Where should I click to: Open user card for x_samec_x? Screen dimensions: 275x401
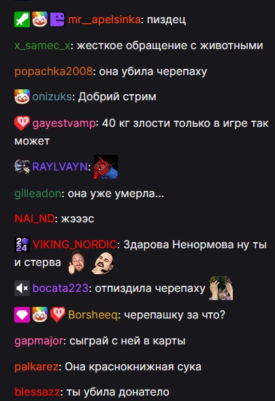42,46
